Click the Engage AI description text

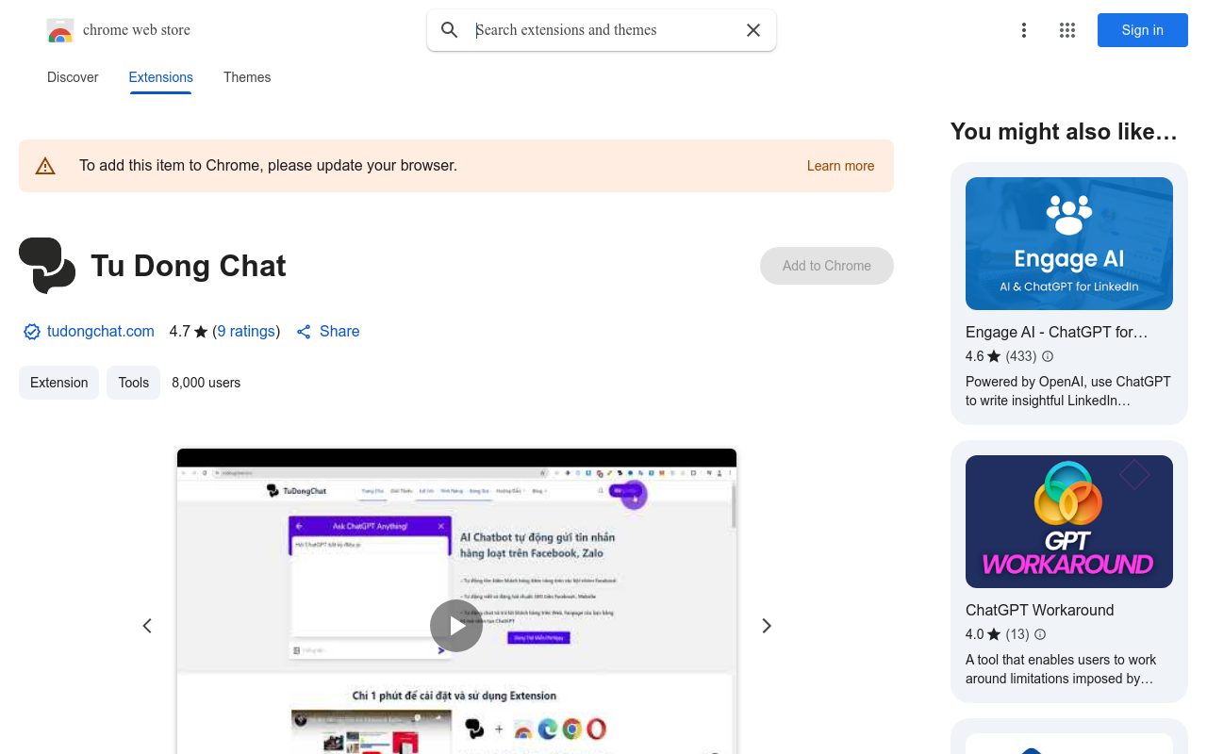point(1068,391)
